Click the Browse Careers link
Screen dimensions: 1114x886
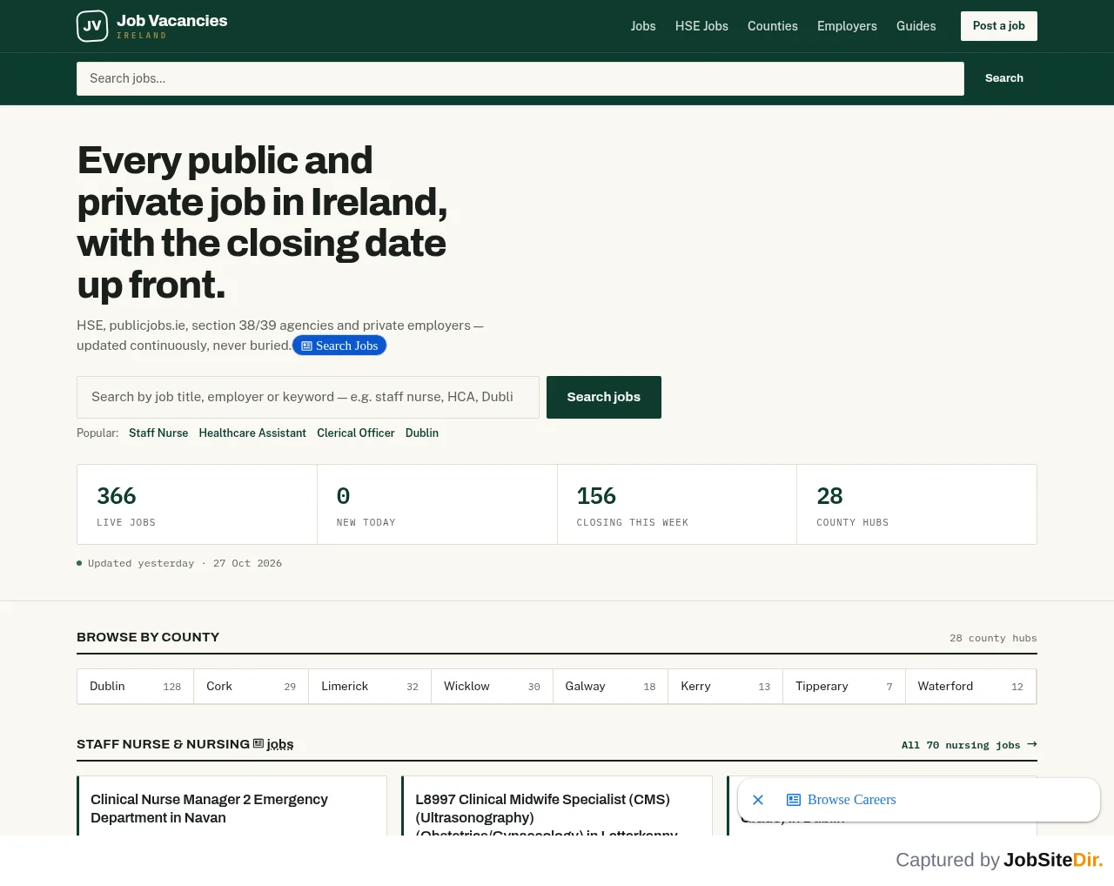(x=851, y=800)
